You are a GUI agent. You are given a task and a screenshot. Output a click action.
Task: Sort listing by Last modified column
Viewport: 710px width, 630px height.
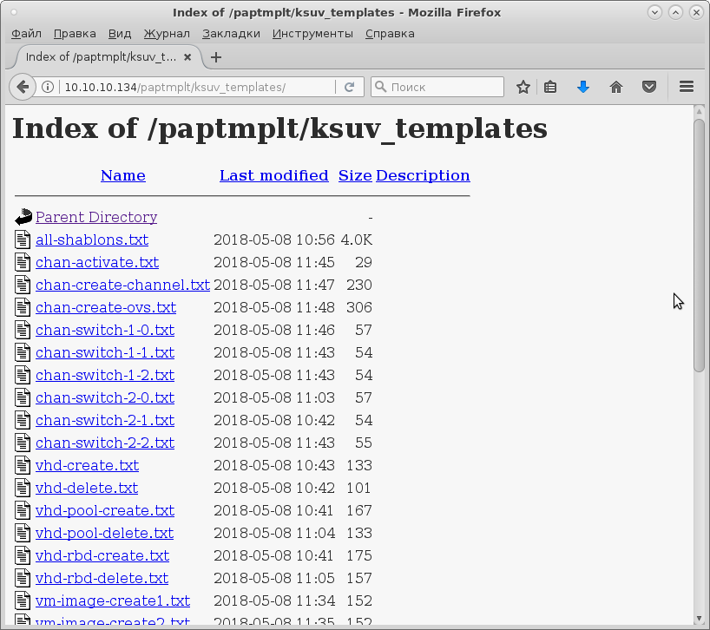coord(273,175)
